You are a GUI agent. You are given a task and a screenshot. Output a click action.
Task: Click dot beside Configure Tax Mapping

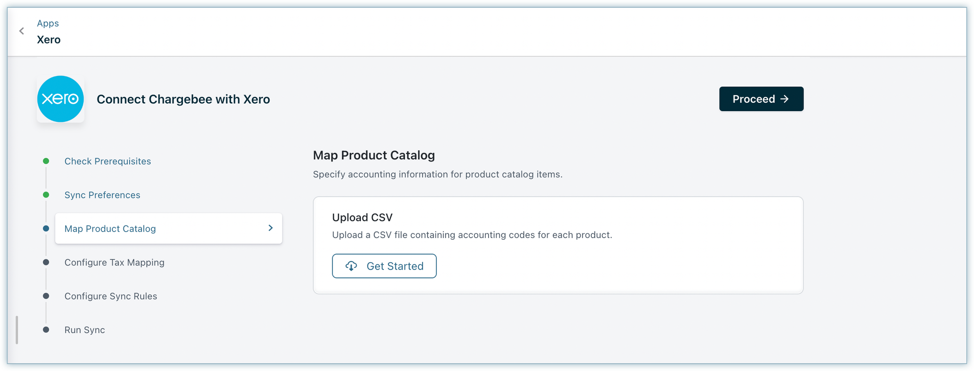[x=46, y=262]
